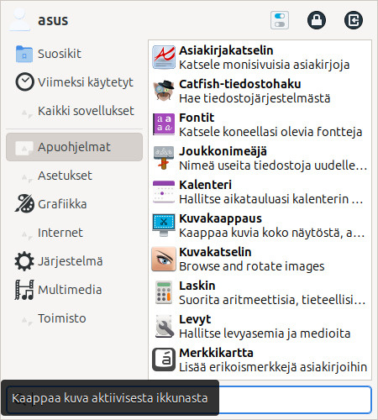This screenshot has width=378, height=420.
Task: Click the Järjestelmä gear icon
Action: 24,261
